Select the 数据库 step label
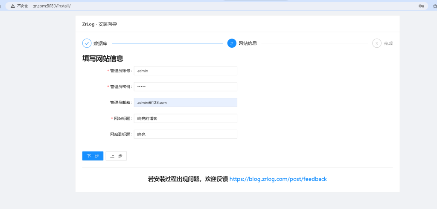This screenshot has width=437, height=209. pos(100,43)
